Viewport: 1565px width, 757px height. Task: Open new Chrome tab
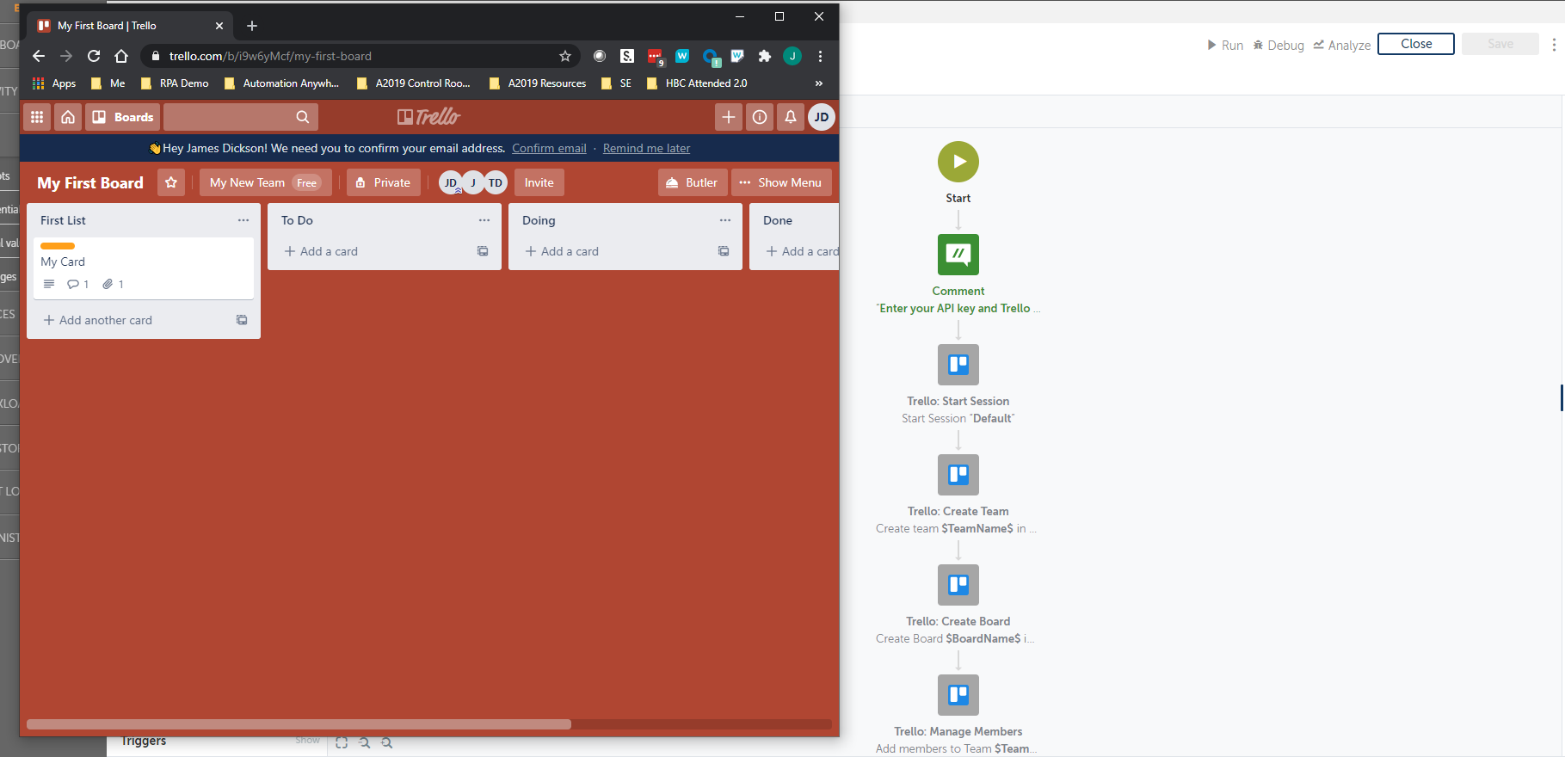tap(252, 26)
